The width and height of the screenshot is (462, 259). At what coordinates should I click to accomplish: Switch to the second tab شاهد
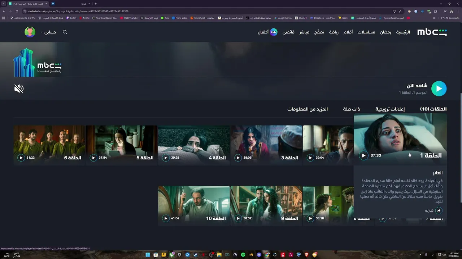coord(71,4)
